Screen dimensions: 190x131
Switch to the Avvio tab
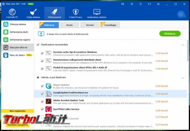(70, 25)
